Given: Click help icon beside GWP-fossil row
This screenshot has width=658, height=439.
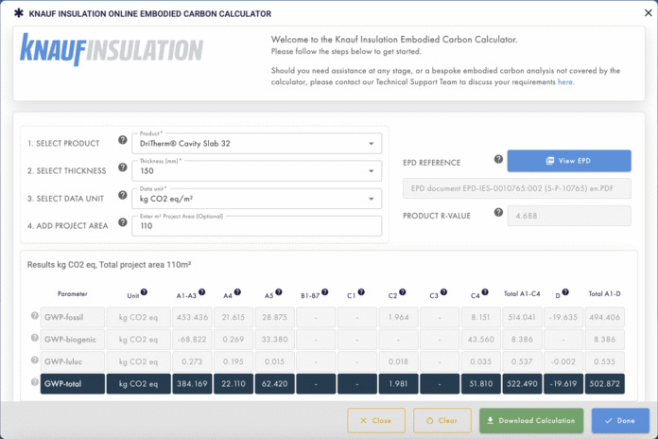Looking at the screenshot, I should (x=35, y=315).
